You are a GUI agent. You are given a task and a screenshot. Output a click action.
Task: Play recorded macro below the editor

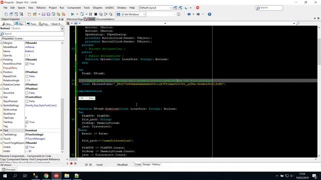point(68,163)
